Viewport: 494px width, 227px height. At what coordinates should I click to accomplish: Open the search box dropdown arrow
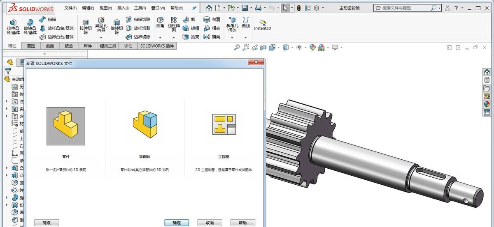pyautogui.click(x=440, y=8)
